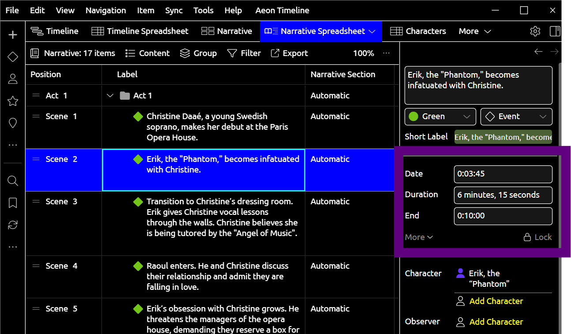Click the Duration input field
Viewport: 571px width, 334px height.
503,195
